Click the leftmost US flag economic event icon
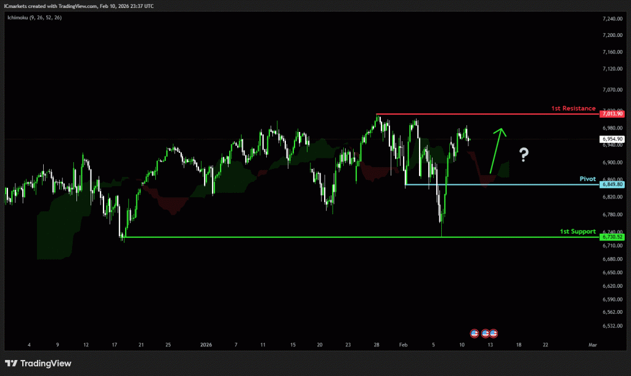Screen dimensions: 631x376 (474, 333)
